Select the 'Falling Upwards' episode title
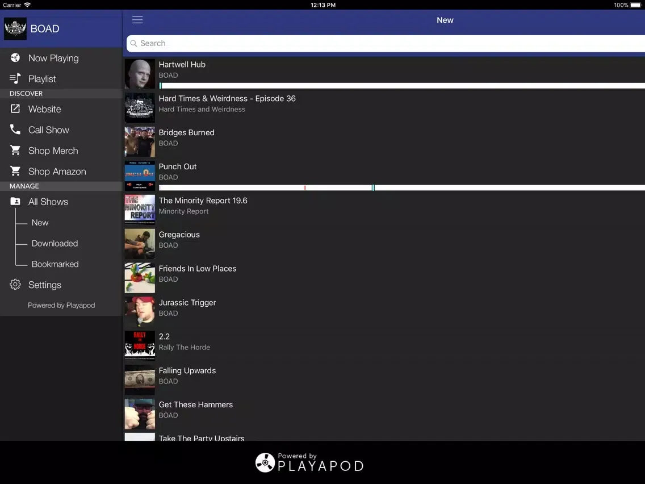This screenshot has height=484, width=645. [187, 371]
